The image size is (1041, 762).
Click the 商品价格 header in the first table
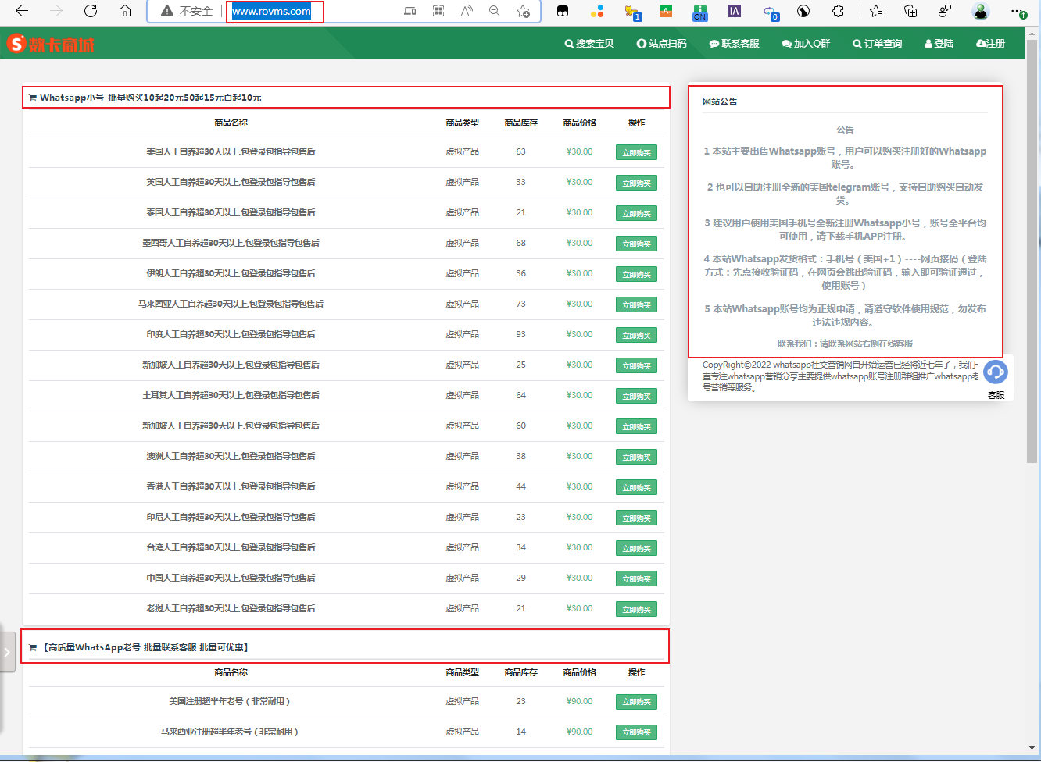click(580, 123)
